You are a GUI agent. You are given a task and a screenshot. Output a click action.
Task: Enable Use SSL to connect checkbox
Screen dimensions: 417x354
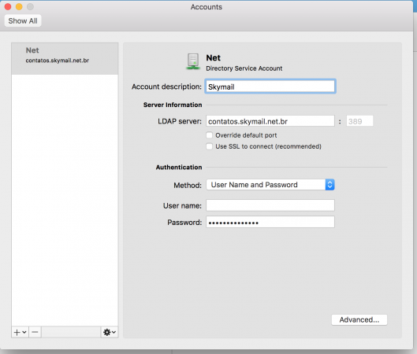pyautogui.click(x=210, y=146)
